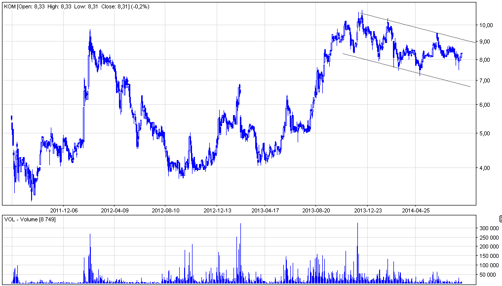Click the 2014-04-25 date axis label
This screenshot has height=286, width=502.
coord(416,210)
